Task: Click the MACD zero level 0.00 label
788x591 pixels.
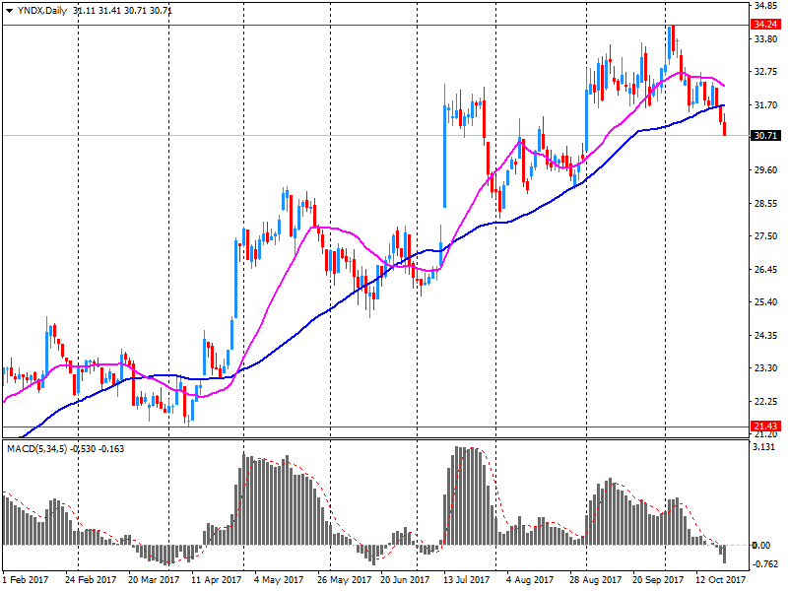Action: (760, 546)
